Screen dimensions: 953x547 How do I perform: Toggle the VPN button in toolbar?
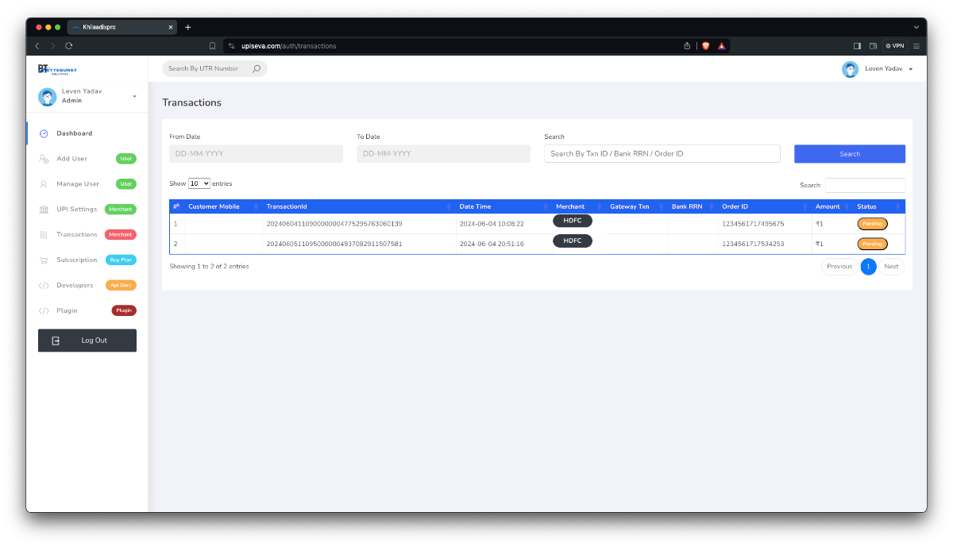tap(895, 46)
